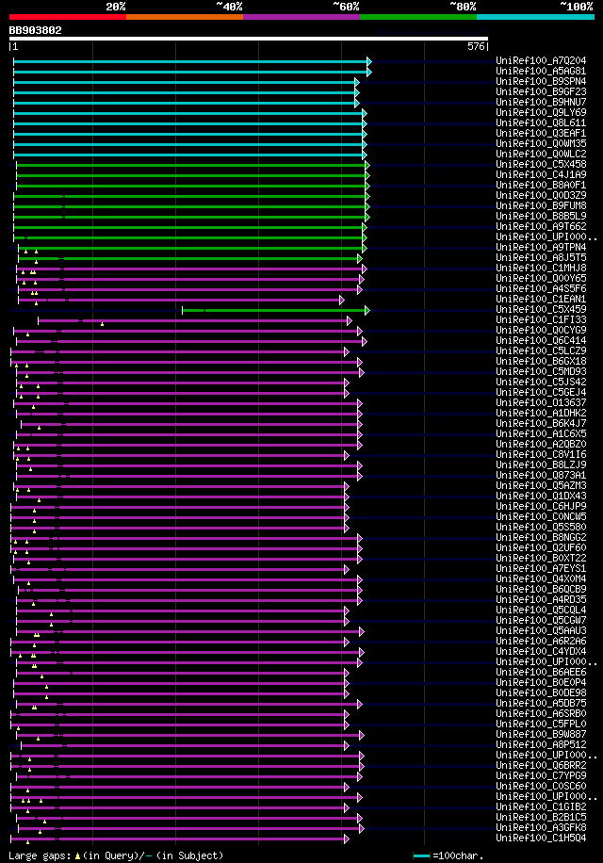Select UniRef100_B9FUM8 label

pyautogui.click(x=541, y=205)
